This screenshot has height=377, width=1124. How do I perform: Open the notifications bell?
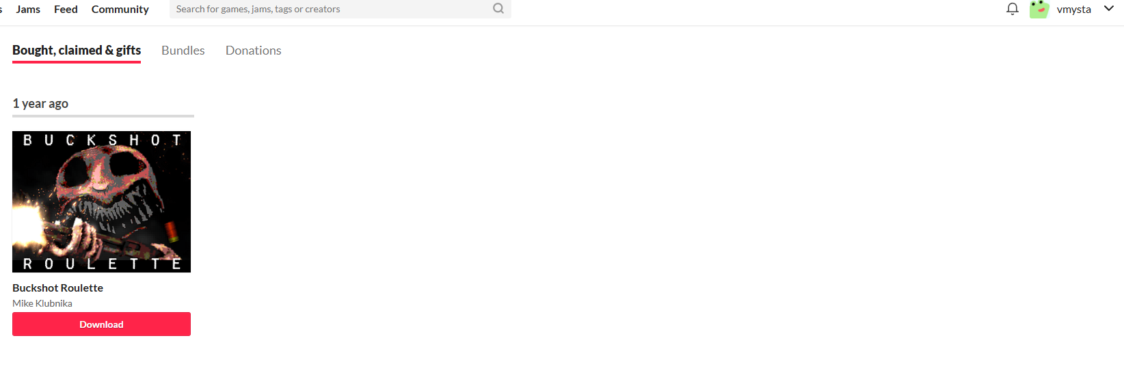pyautogui.click(x=1013, y=9)
